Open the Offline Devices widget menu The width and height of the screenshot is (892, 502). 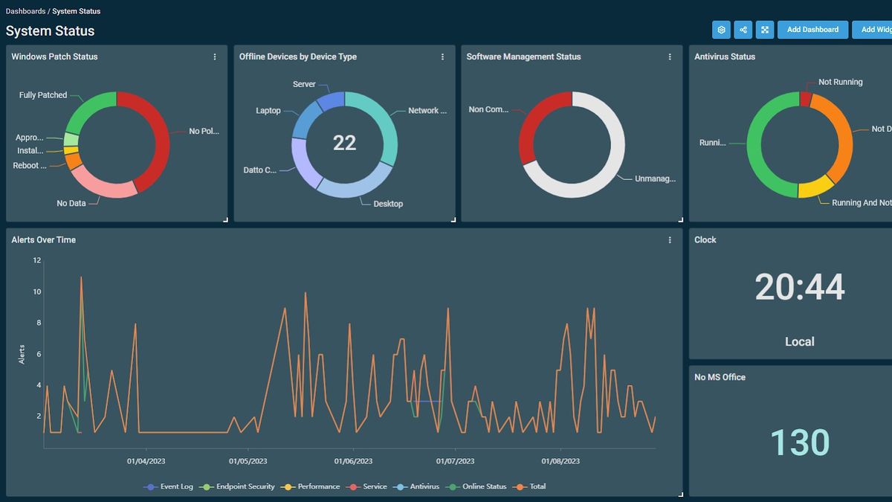coord(443,56)
